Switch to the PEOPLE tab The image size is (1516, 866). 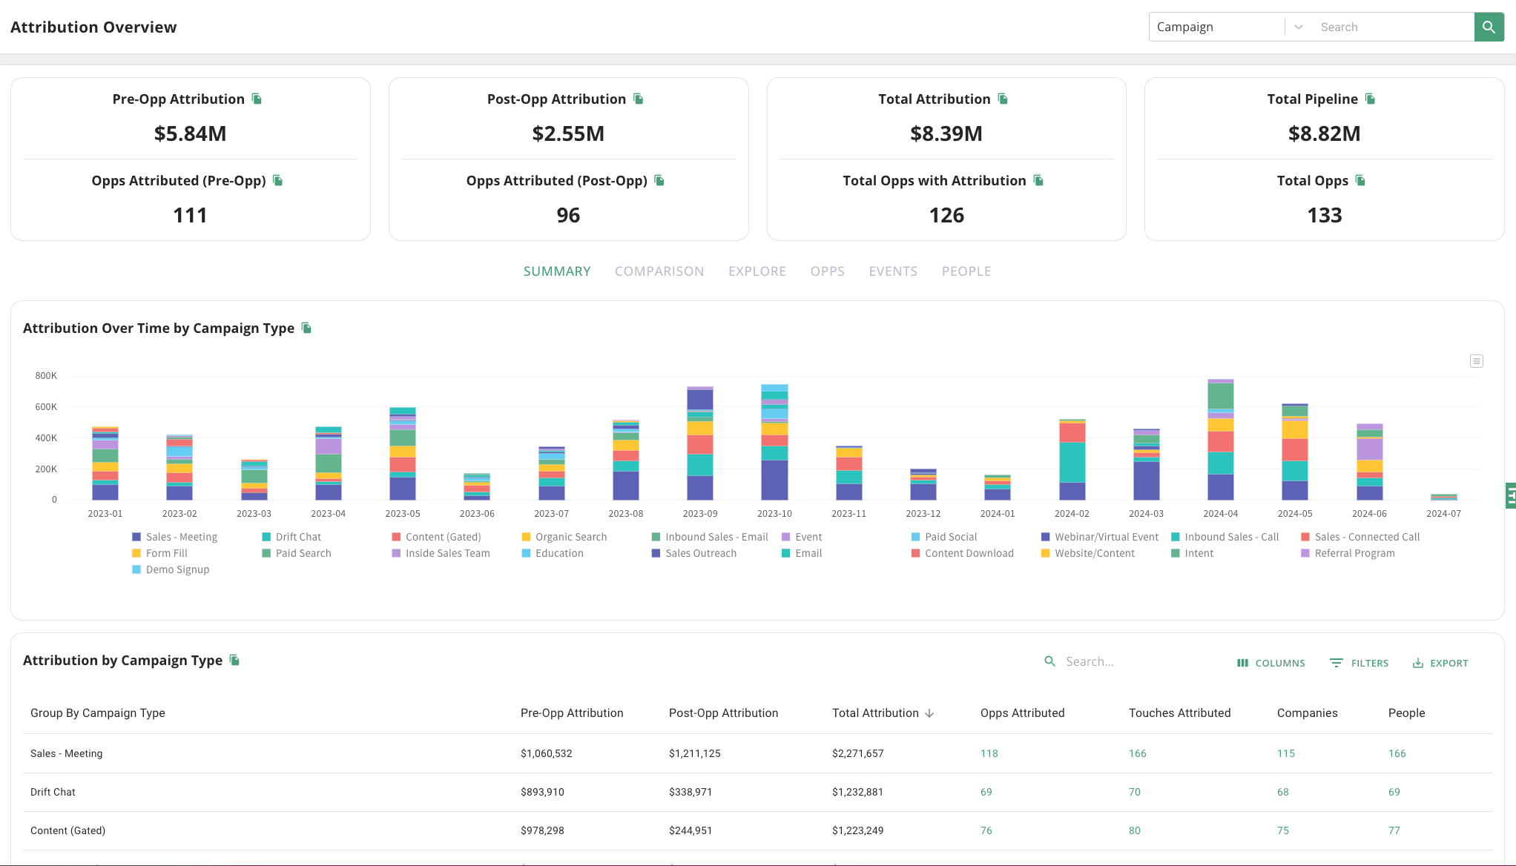966,271
